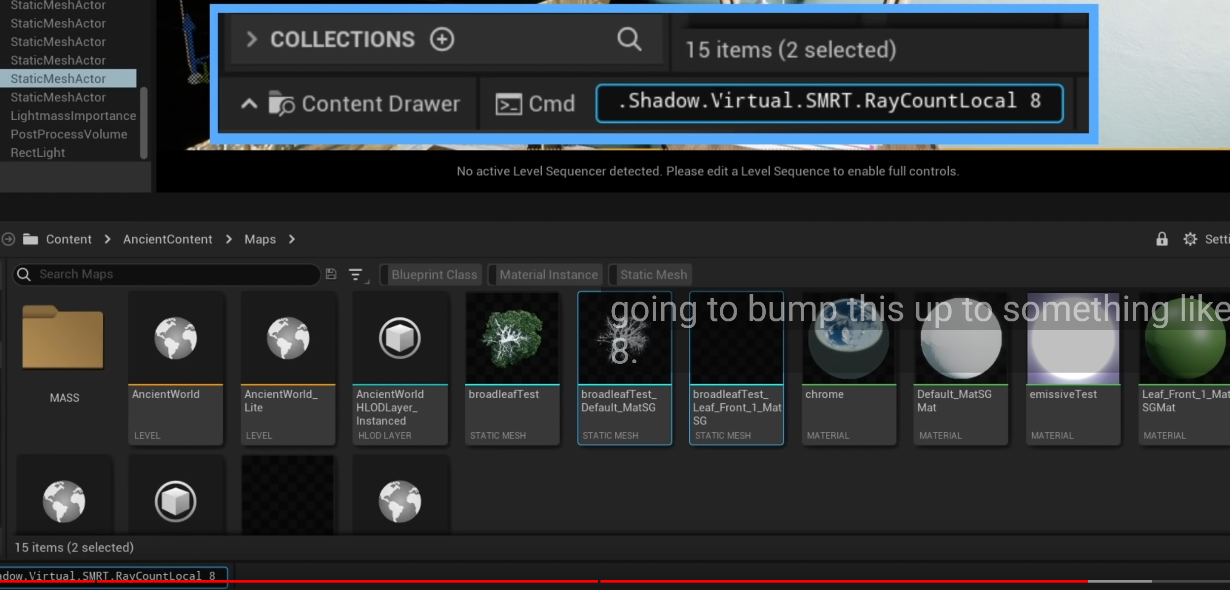Navigate to the Content breadcrumb
Viewport: 1230px width, 590px height.
coord(69,239)
